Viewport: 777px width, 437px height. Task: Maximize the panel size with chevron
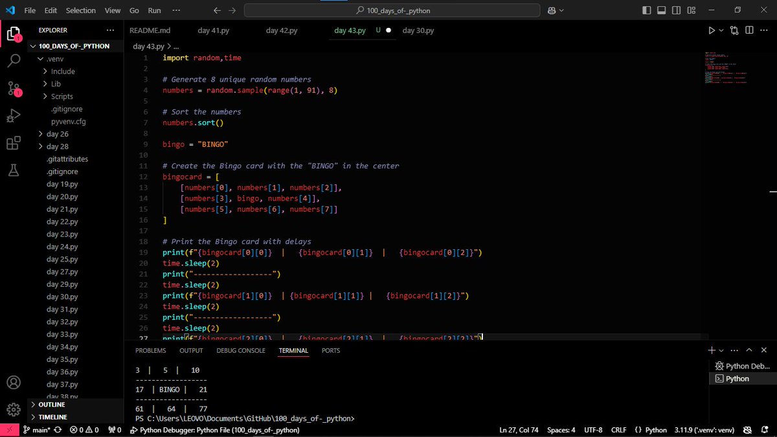[749, 350]
